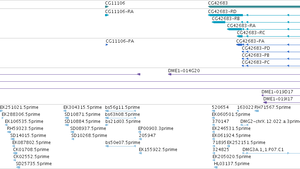Image resolution: width=300 pixels, height=169 pixels.
Task: Click the CG11106-RA transcript label
Action: pyautogui.click(x=120, y=12)
